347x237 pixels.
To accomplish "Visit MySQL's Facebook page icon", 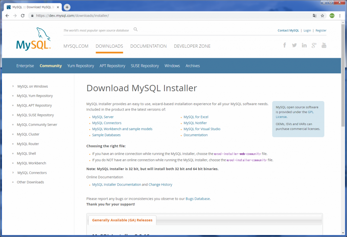I will click(285, 45).
